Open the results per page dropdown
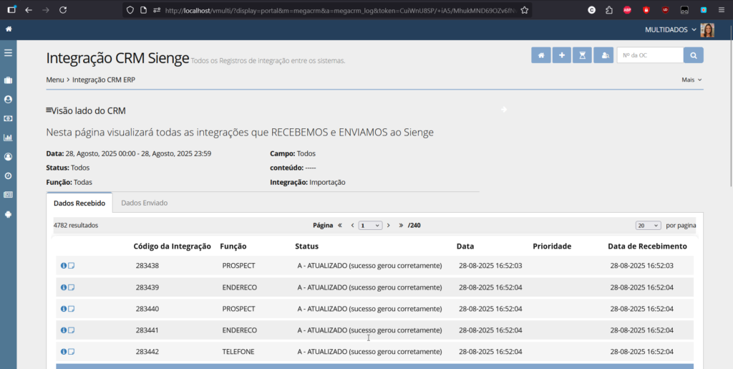 point(647,225)
